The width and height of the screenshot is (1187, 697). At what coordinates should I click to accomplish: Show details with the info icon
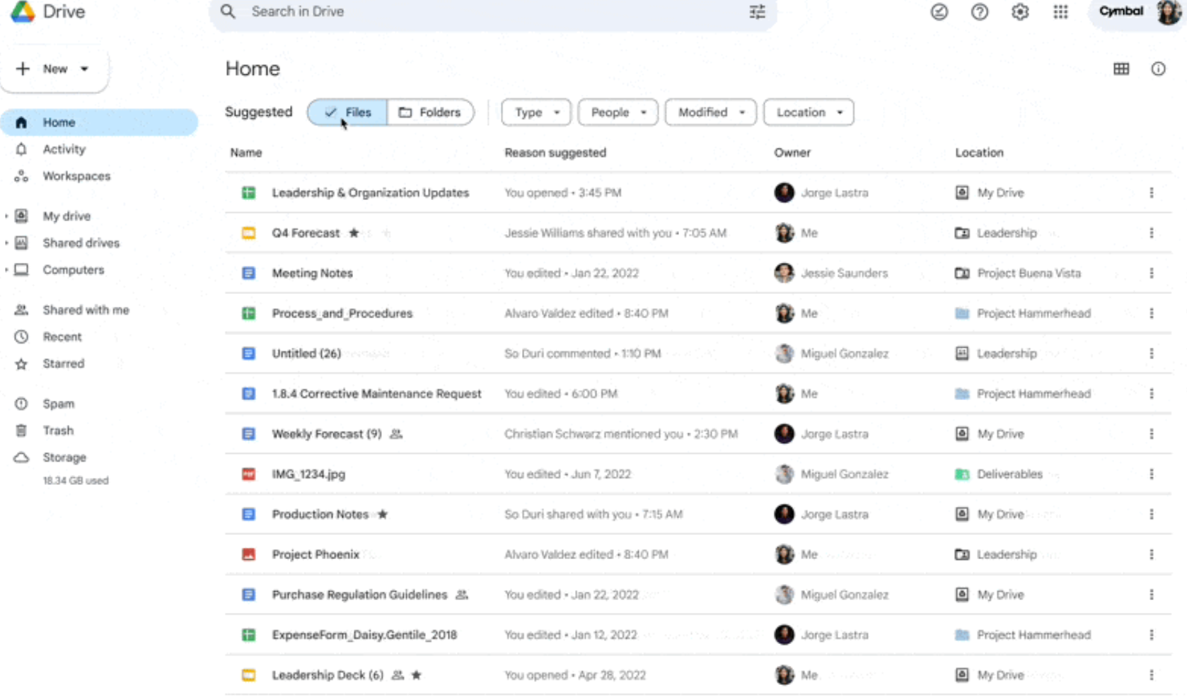pos(1157,69)
